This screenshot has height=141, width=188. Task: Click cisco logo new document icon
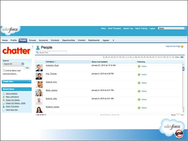pyautogui.click(x=4, y=110)
